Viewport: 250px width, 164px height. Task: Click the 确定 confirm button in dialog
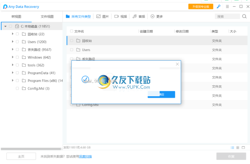pyautogui.click(x=161, y=94)
